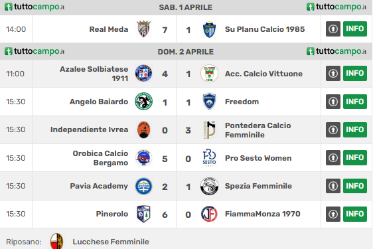The width and height of the screenshot is (373, 249).
Task: Open the Acc. Calcio Vittuone team link
Action: pos(263,74)
